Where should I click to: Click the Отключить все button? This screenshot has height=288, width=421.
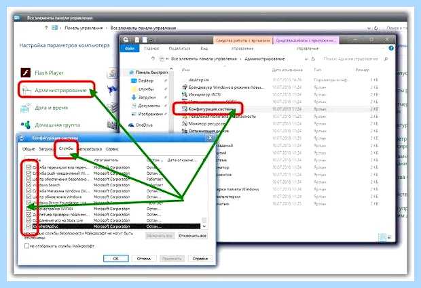[193, 236]
